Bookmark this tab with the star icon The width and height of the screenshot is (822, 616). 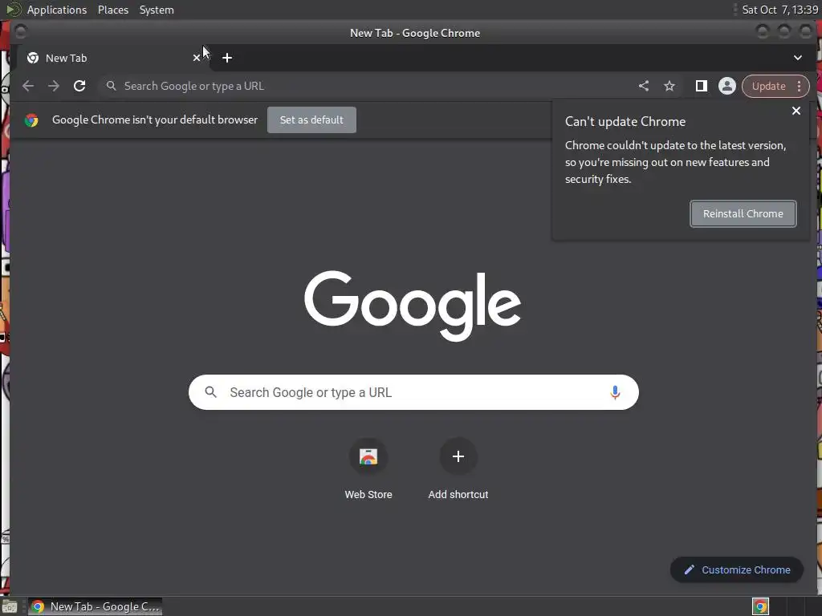coord(669,86)
